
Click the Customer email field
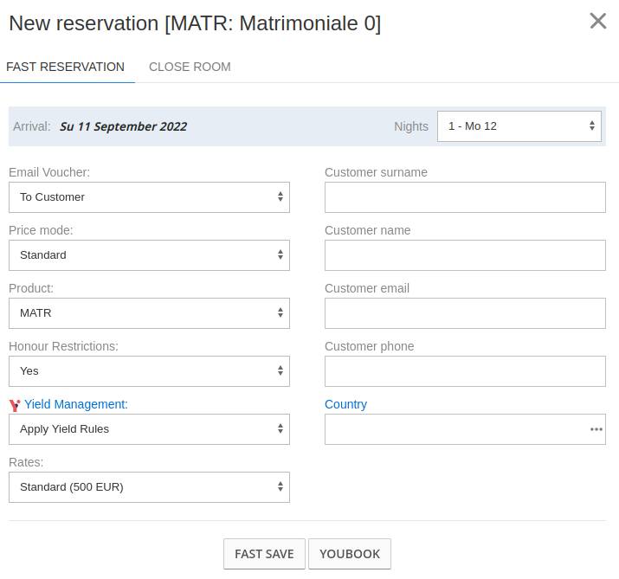click(465, 313)
